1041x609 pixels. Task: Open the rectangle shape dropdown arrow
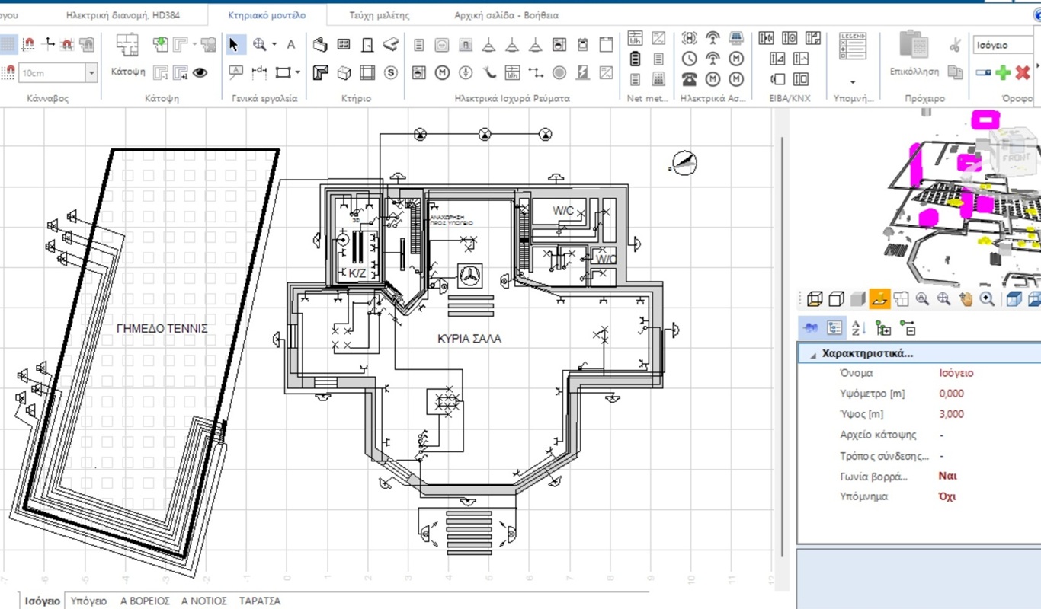(298, 72)
